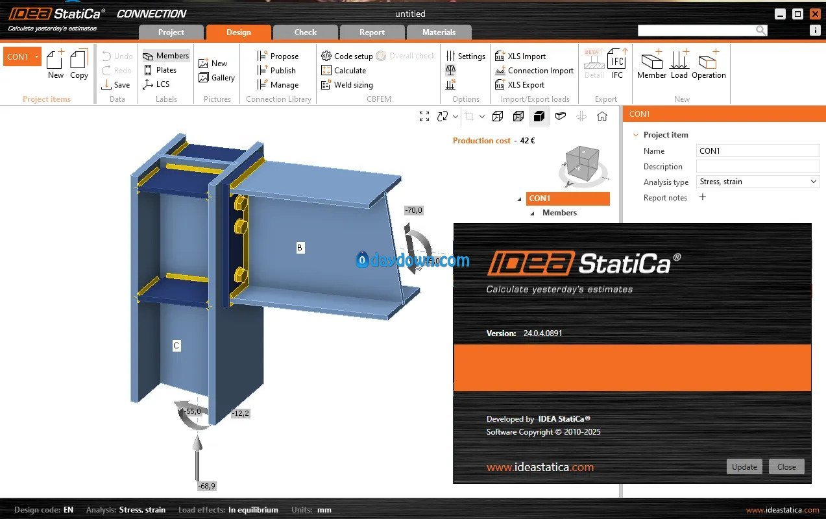Image resolution: width=826 pixels, height=519 pixels.
Task: Add a new Member
Action: pos(651,64)
